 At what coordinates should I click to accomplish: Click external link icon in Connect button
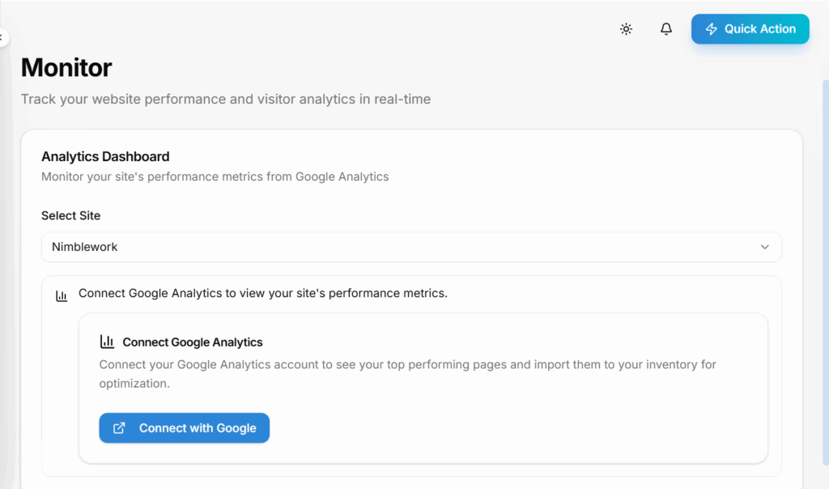point(119,428)
